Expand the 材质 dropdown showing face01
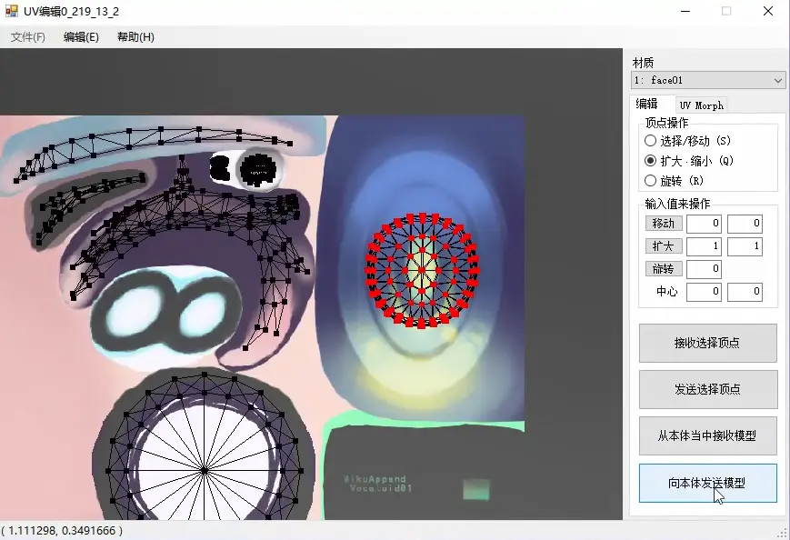Screen dimensions: 790x540 click(x=708, y=80)
